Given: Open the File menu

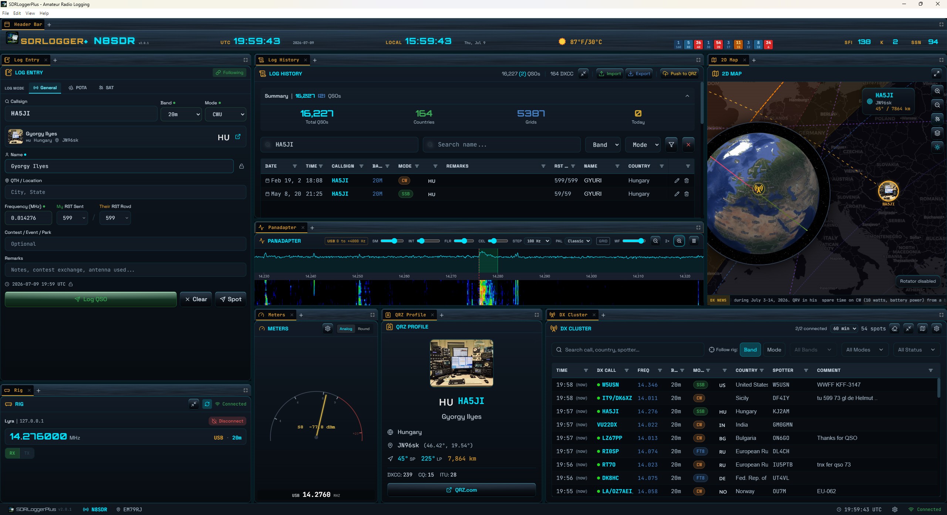Looking at the screenshot, I should (x=6, y=13).
